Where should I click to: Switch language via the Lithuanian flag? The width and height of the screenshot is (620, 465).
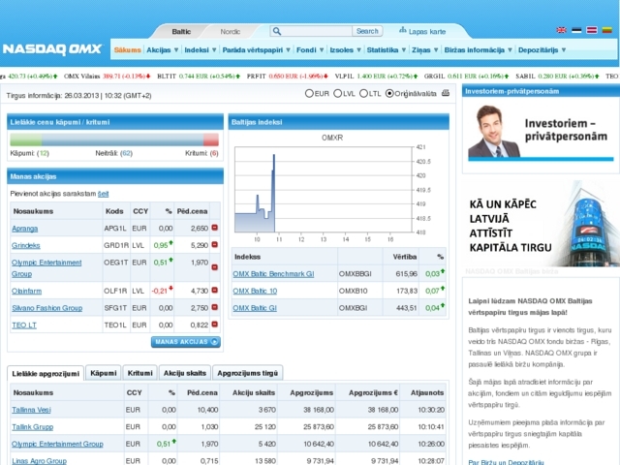(606, 31)
